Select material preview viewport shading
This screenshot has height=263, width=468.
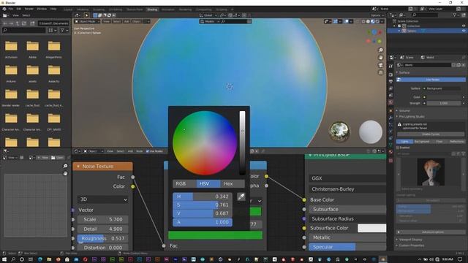[x=372, y=21]
